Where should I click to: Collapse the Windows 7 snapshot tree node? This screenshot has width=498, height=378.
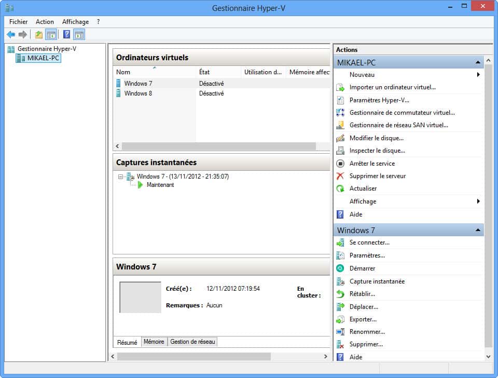point(120,177)
